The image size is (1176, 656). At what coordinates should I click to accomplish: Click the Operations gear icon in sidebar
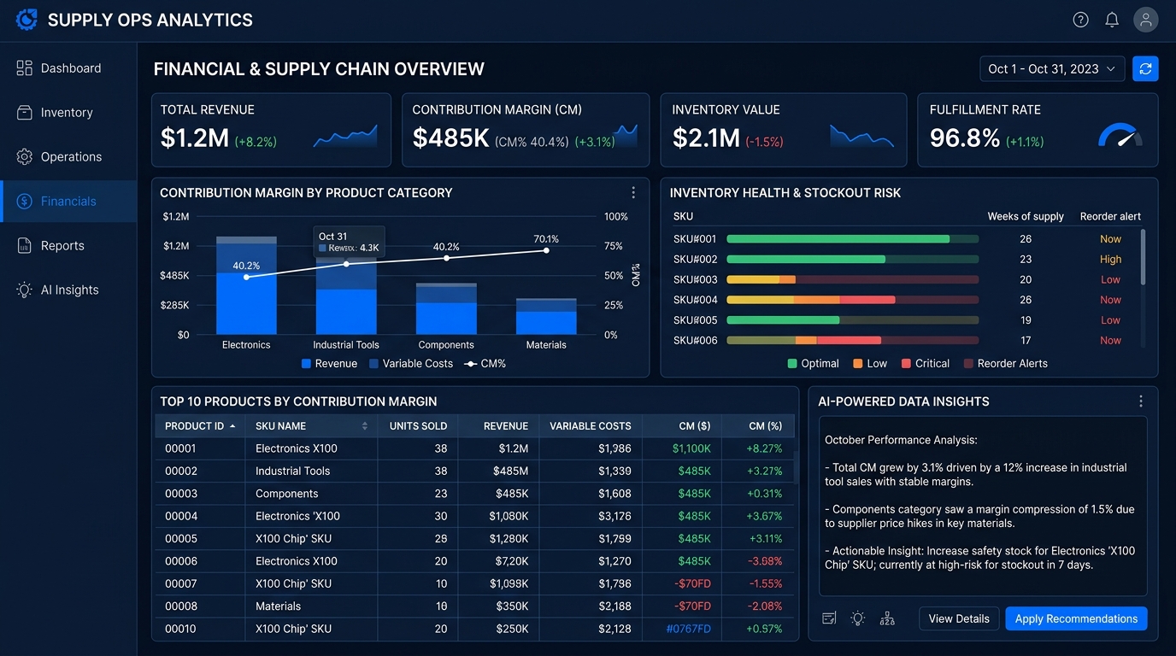pyautogui.click(x=24, y=157)
